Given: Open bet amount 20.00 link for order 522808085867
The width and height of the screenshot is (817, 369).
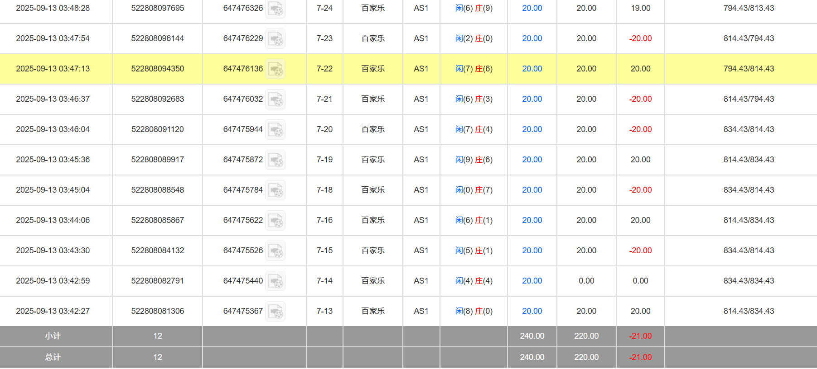Looking at the screenshot, I should (x=532, y=220).
